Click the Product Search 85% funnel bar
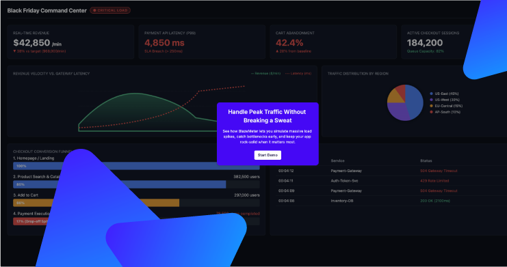The width and height of the screenshot is (507, 267). pos(119,184)
